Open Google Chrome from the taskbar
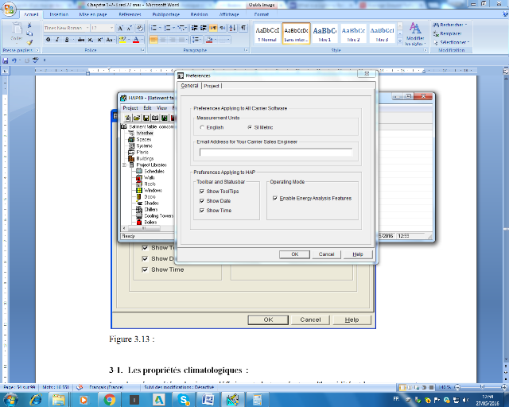 (x=110, y=400)
